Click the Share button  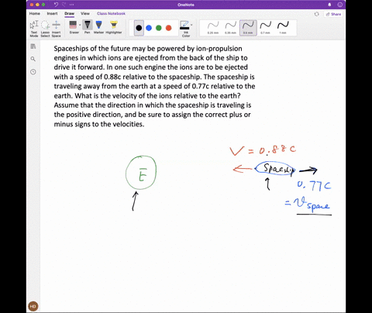(x=333, y=14)
